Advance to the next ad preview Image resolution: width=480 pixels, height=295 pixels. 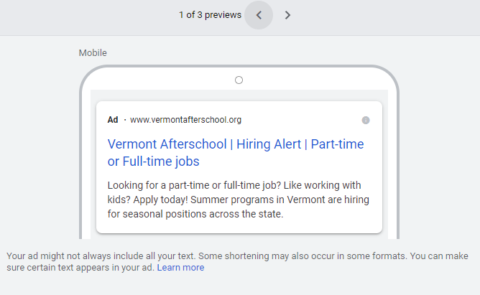point(287,15)
